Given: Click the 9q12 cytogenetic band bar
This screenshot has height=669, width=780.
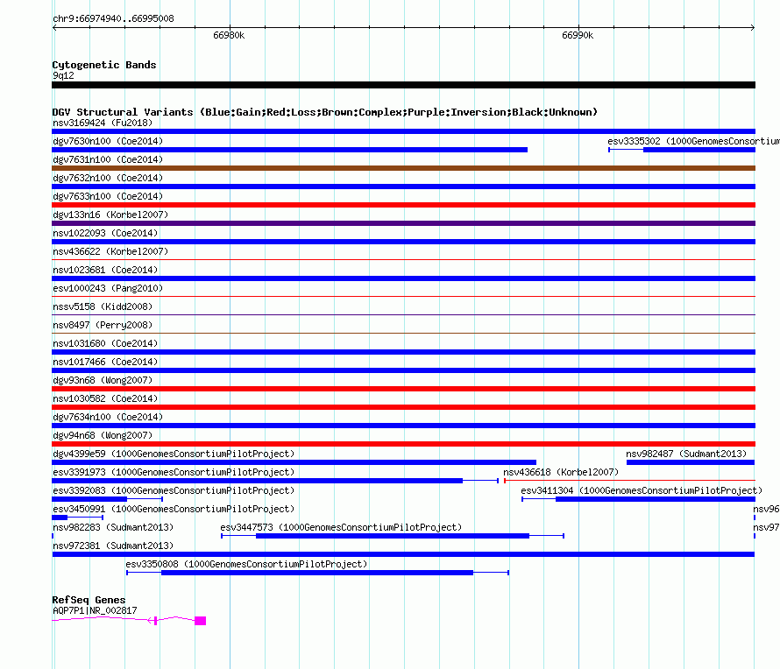Looking at the screenshot, I should pos(403,85).
